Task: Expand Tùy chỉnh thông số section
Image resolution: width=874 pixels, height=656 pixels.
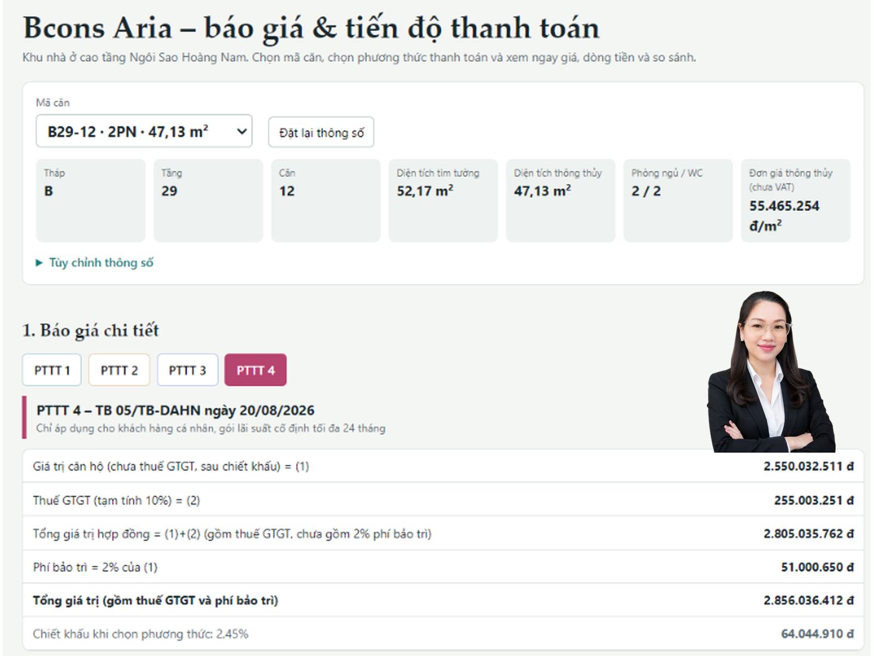Action: click(x=95, y=262)
